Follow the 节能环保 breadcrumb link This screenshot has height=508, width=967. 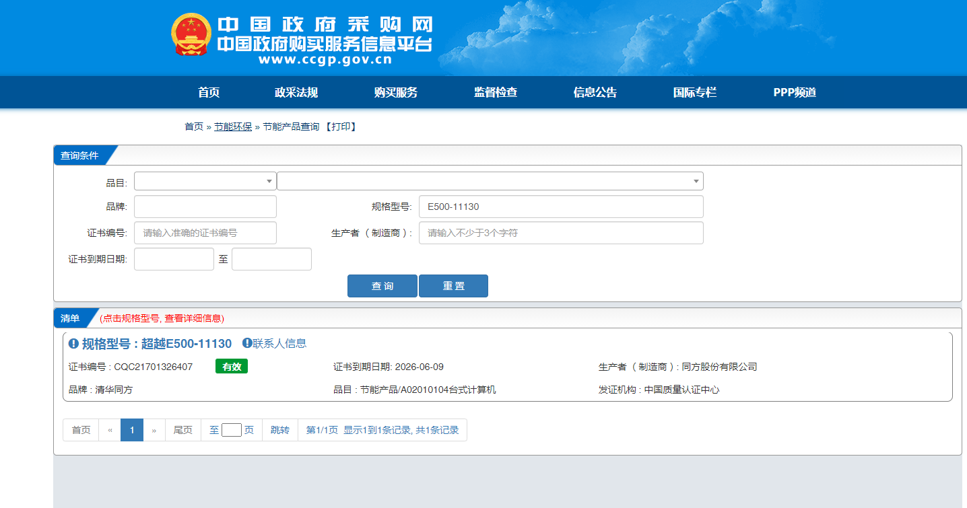pos(233,126)
